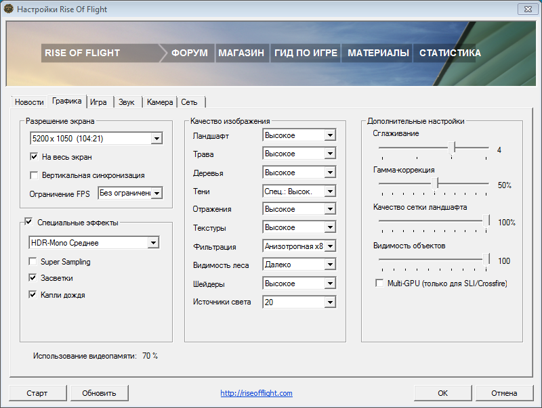
Task: Open the Текстуры quality dropdown
Action: pos(299,227)
